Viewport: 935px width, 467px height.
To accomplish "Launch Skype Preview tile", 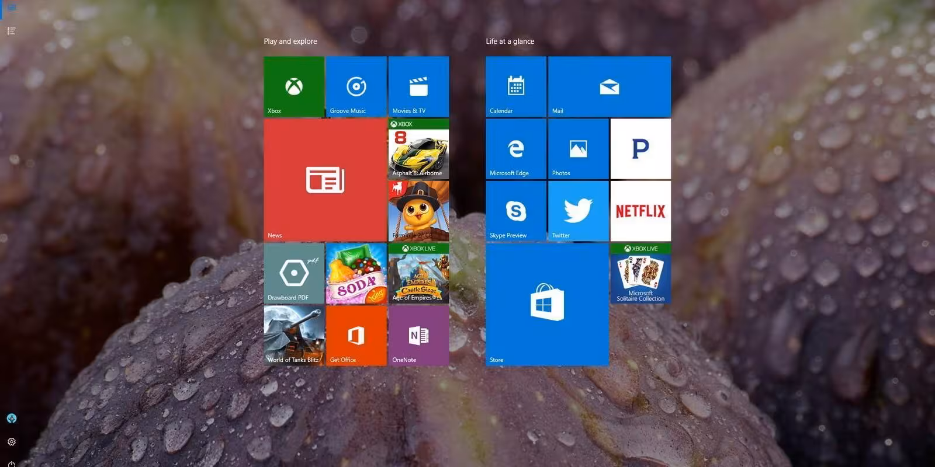I will (516, 211).
